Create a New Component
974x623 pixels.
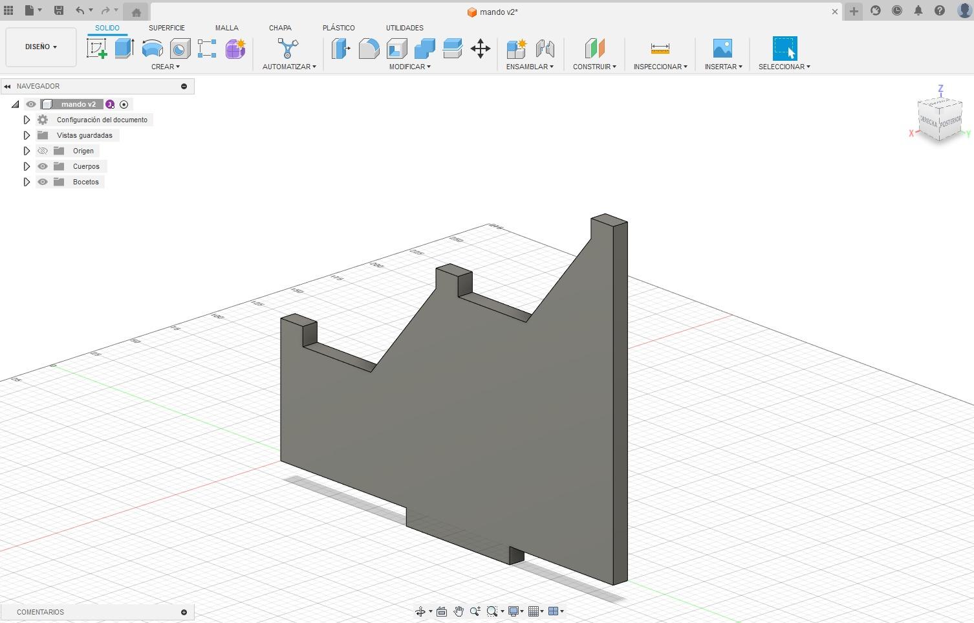tap(516, 49)
